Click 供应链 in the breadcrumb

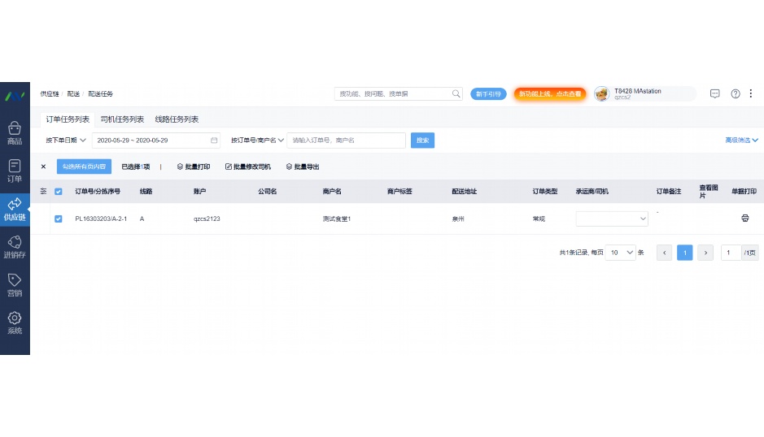50,94
